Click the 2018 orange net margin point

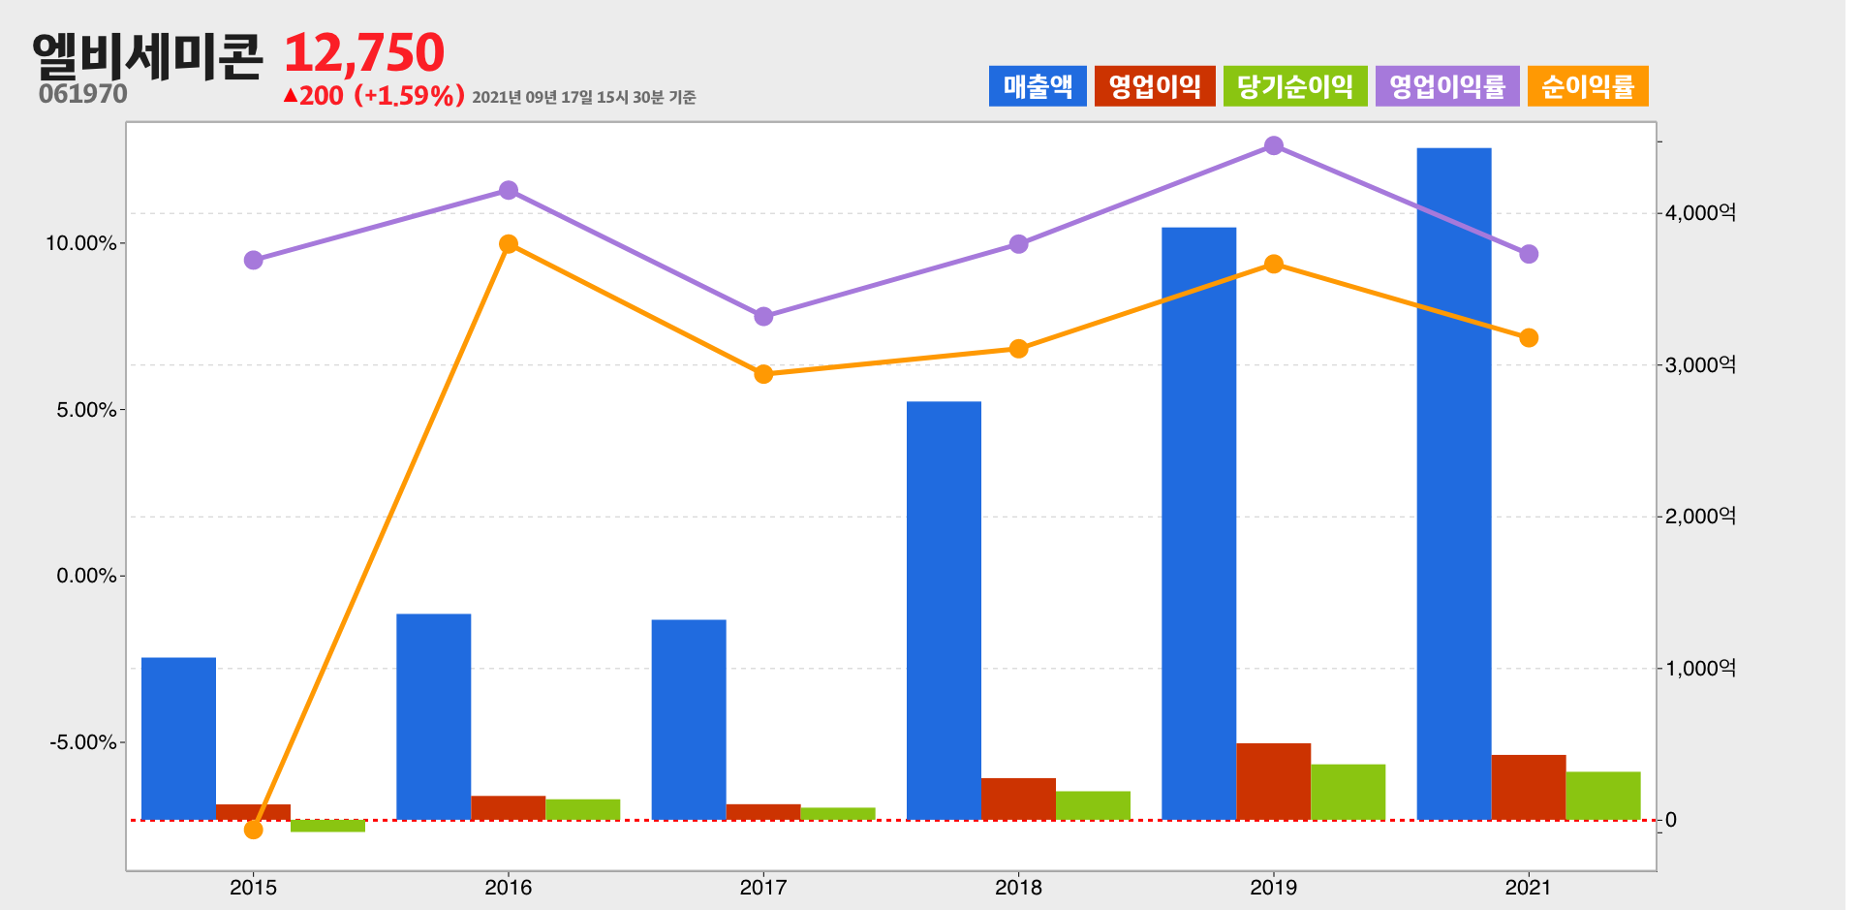(1018, 349)
